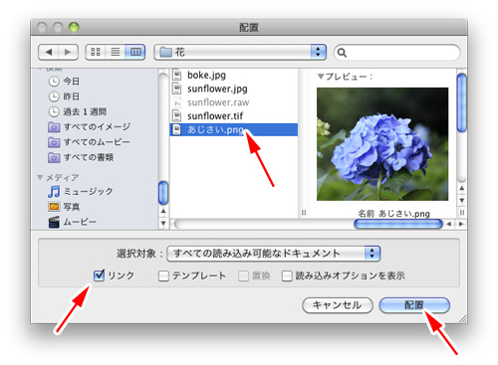The height and width of the screenshot is (365, 498).
Task: Select the file sunflower.tif
Action: click(x=215, y=116)
